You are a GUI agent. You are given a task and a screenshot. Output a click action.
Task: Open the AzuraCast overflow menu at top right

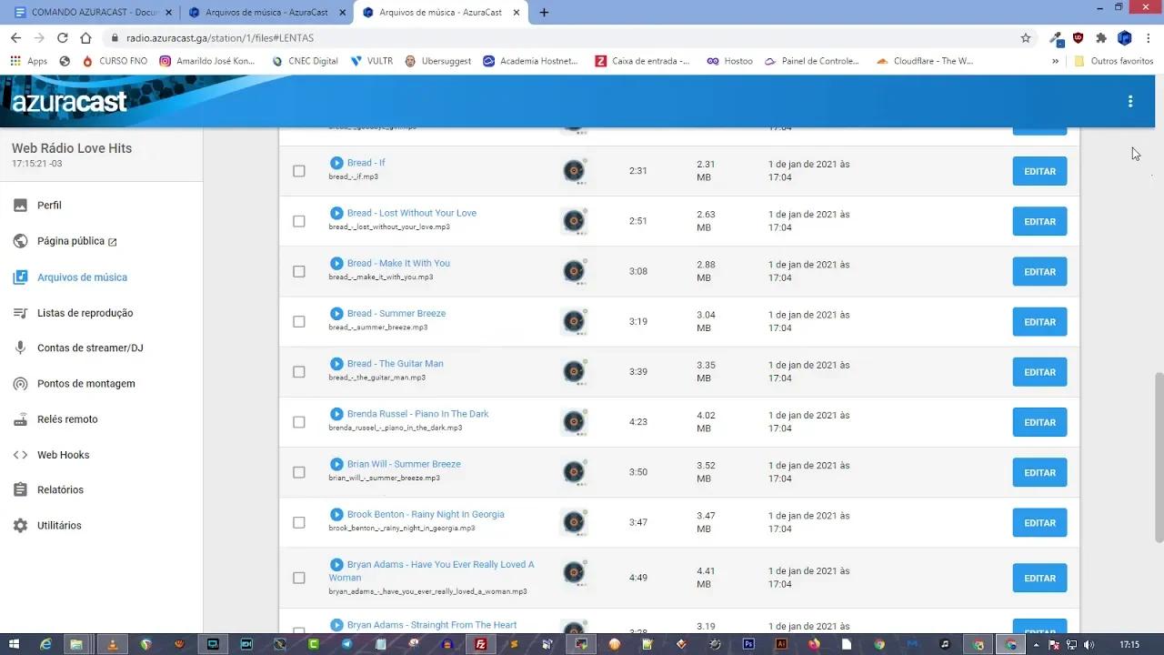click(x=1130, y=101)
